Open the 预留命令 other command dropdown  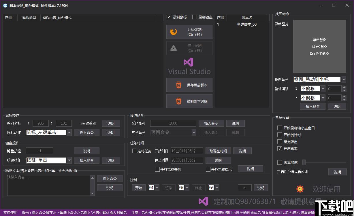click(x=194, y=132)
